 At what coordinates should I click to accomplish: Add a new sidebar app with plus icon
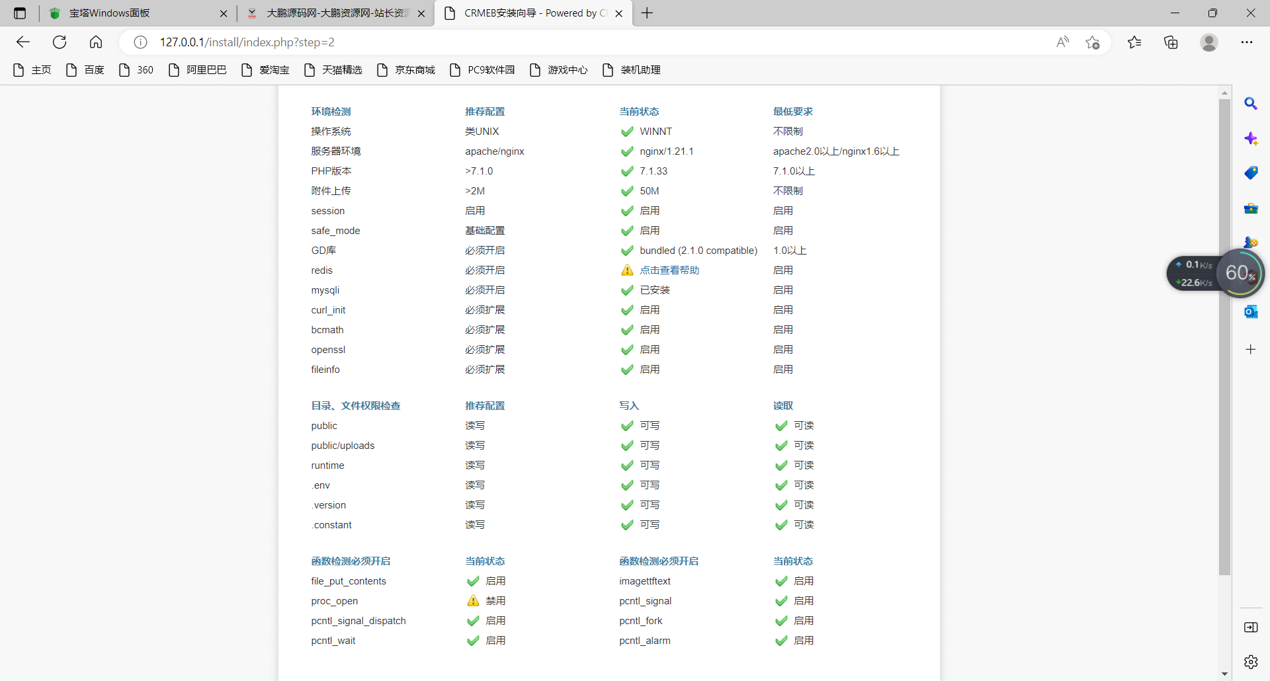pyautogui.click(x=1251, y=349)
